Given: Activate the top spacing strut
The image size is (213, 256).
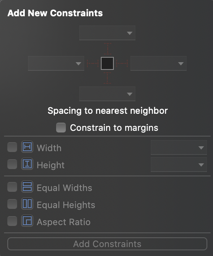Looking at the screenshot, I should [x=107, y=49].
